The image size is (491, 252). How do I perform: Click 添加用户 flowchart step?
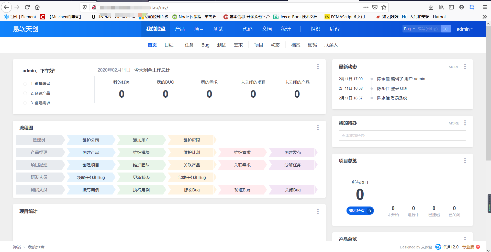tap(141, 140)
